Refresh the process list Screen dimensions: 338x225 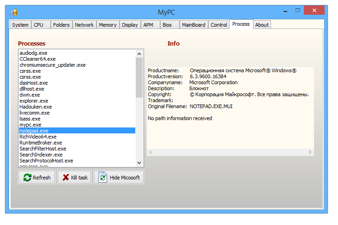click(36, 177)
